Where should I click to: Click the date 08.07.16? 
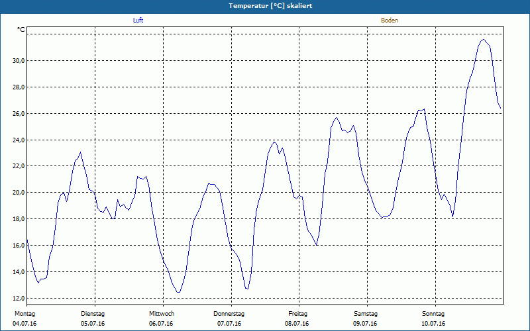[x=297, y=324]
